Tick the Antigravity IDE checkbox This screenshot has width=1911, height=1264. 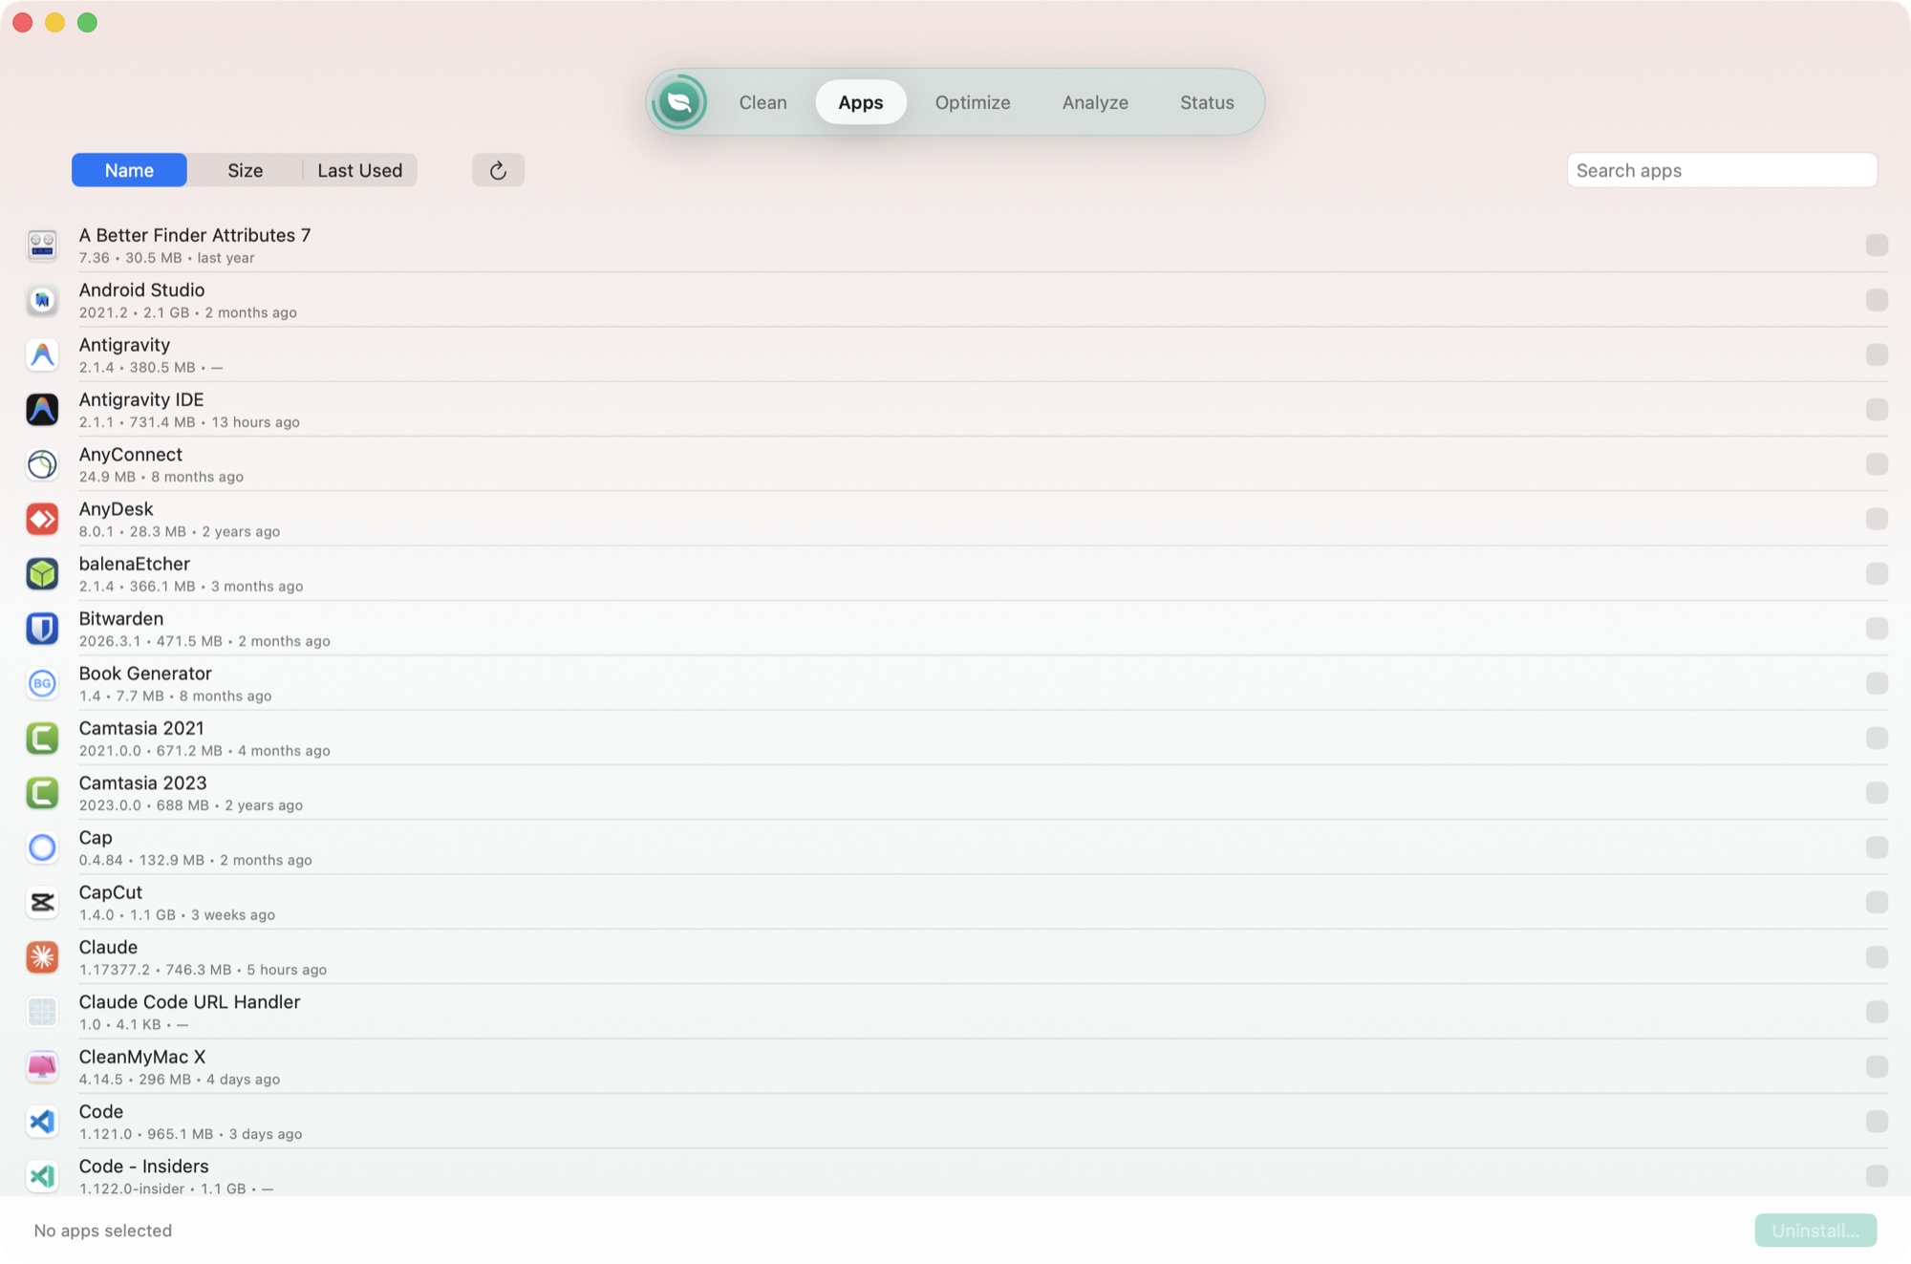[1877, 409]
